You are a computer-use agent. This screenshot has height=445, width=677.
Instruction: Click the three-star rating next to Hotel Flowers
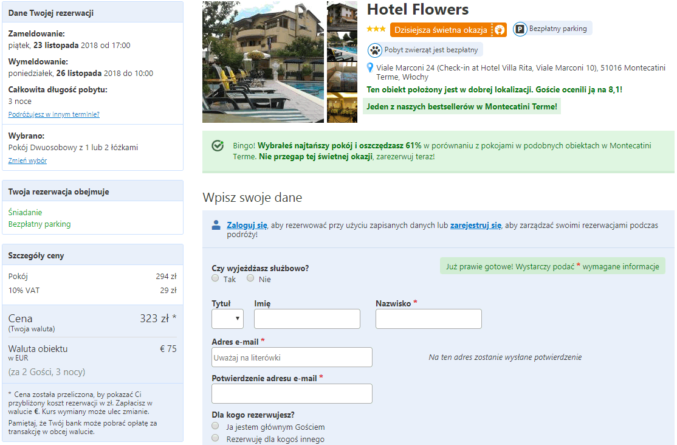377,29
